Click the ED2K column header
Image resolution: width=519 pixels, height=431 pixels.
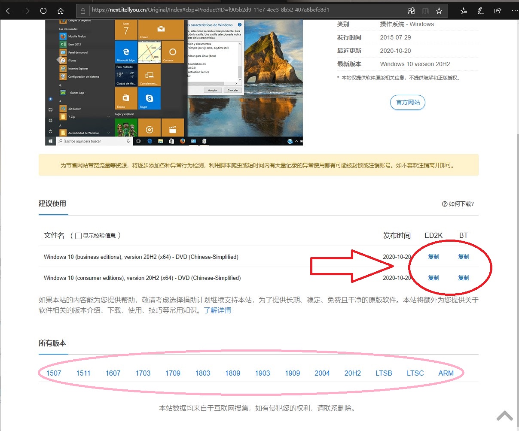click(434, 235)
